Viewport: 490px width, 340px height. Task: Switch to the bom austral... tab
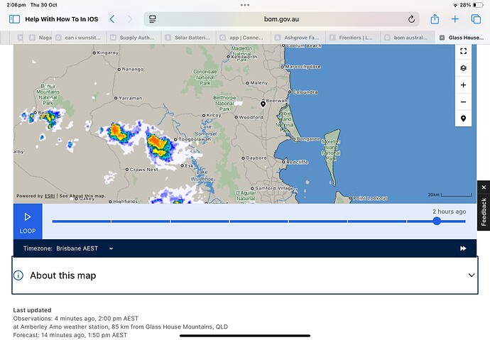click(x=408, y=38)
